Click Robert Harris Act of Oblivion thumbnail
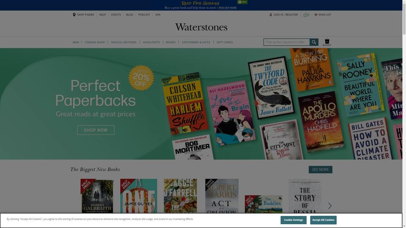The image size is (406, 228). click(222, 196)
